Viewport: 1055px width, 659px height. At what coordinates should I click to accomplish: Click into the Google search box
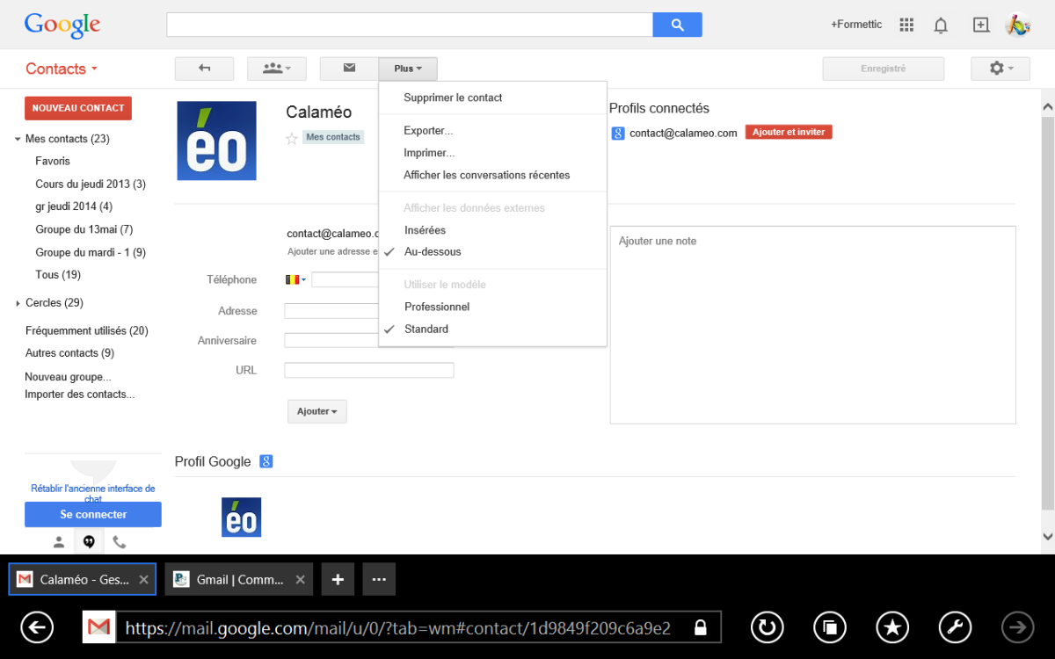tap(410, 25)
